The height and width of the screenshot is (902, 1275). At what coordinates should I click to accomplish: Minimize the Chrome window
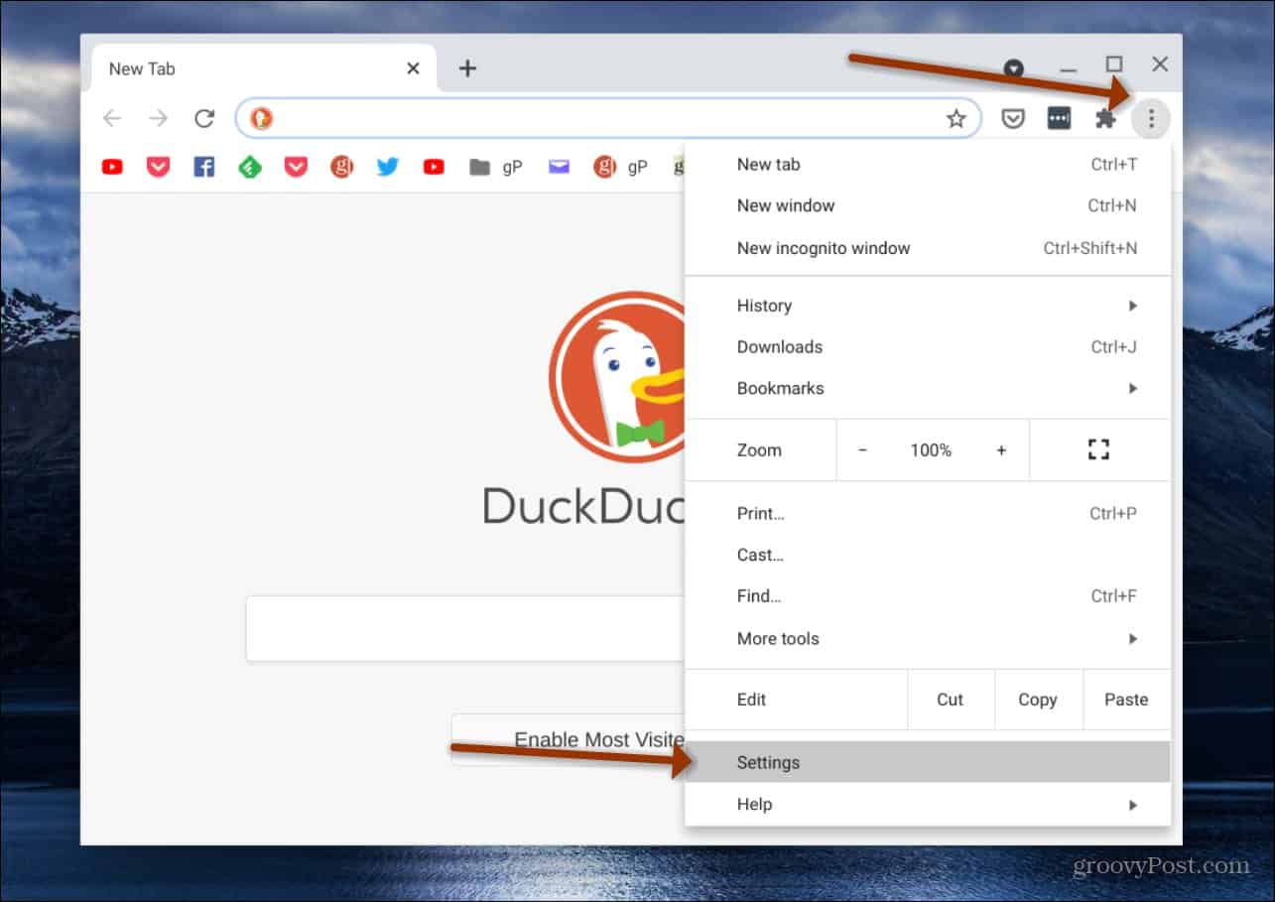pos(1068,68)
